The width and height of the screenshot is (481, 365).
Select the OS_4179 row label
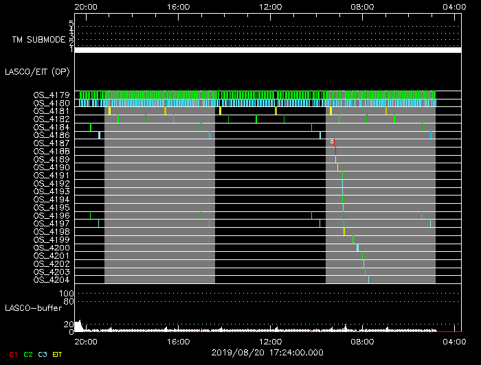coord(51,95)
